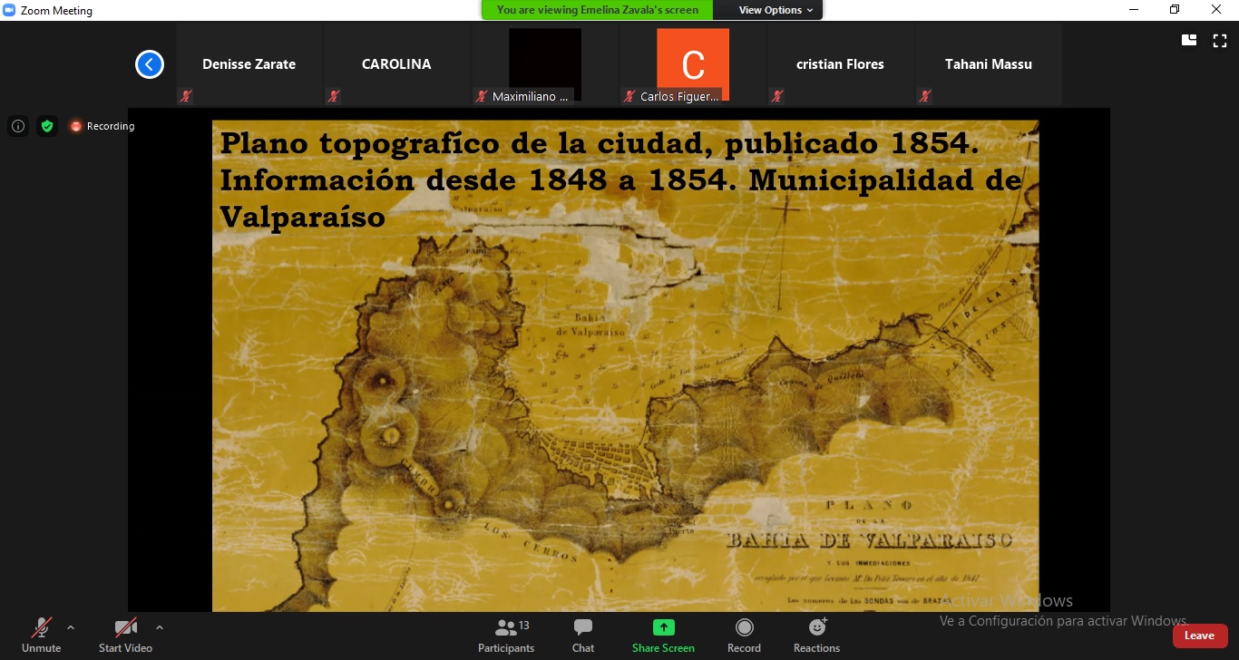Image resolution: width=1239 pixels, height=660 pixels.
Task: Click the green encryption shield icon
Action: click(x=47, y=126)
